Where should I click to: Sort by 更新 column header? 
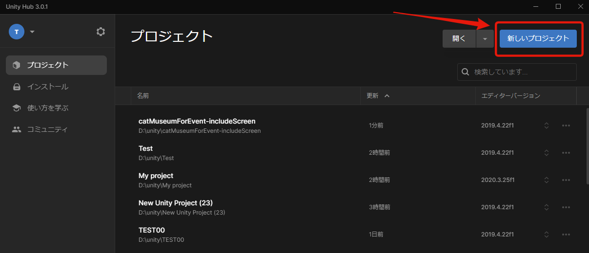(372, 96)
